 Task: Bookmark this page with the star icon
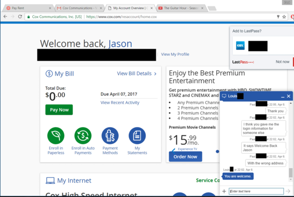point(284,17)
